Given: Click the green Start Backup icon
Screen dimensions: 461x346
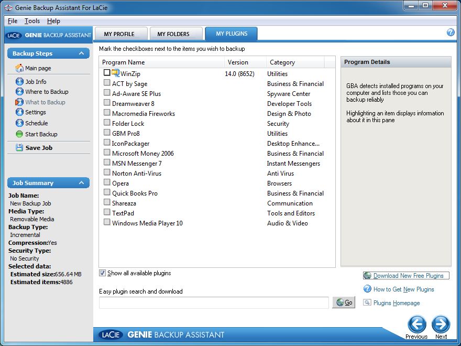Looking at the screenshot, I should [x=19, y=134].
